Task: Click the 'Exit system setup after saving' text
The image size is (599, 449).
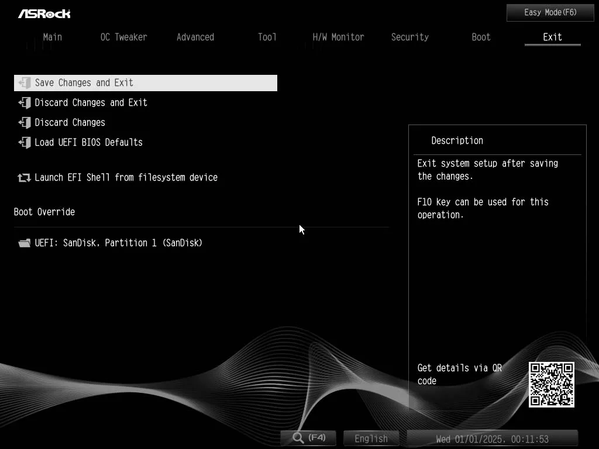Action: click(487, 164)
